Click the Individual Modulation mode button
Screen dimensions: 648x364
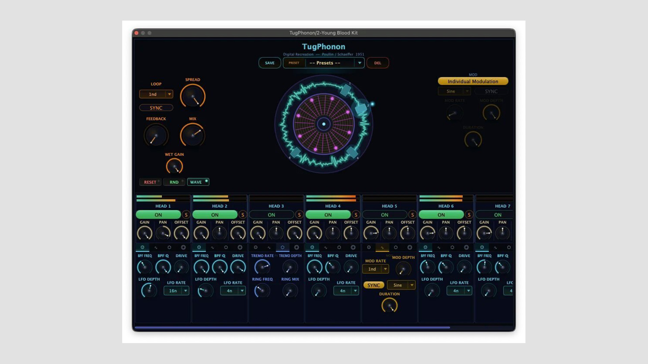coord(473,81)
